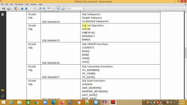Open the Pages panel in left sidebar

pyautogui.click(x=3, y=15)
